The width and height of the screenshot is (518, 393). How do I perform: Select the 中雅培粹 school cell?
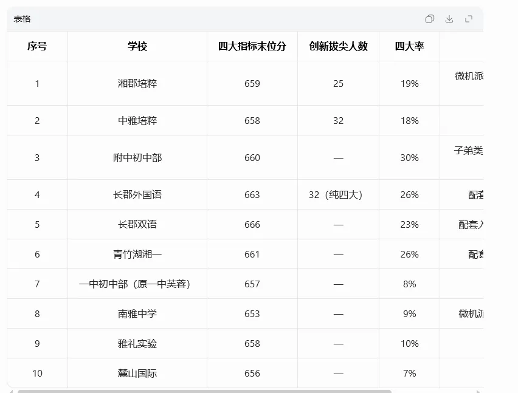click(x=137, y=120)
